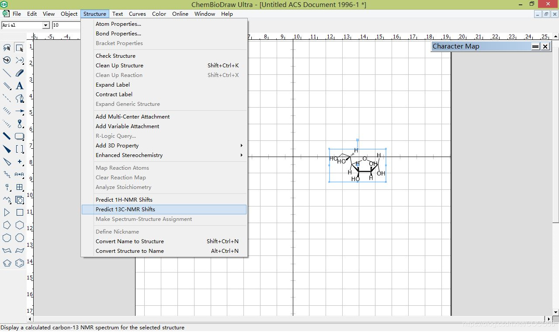
Task: Open the Curves menu
Action: [x=137, y=14]
